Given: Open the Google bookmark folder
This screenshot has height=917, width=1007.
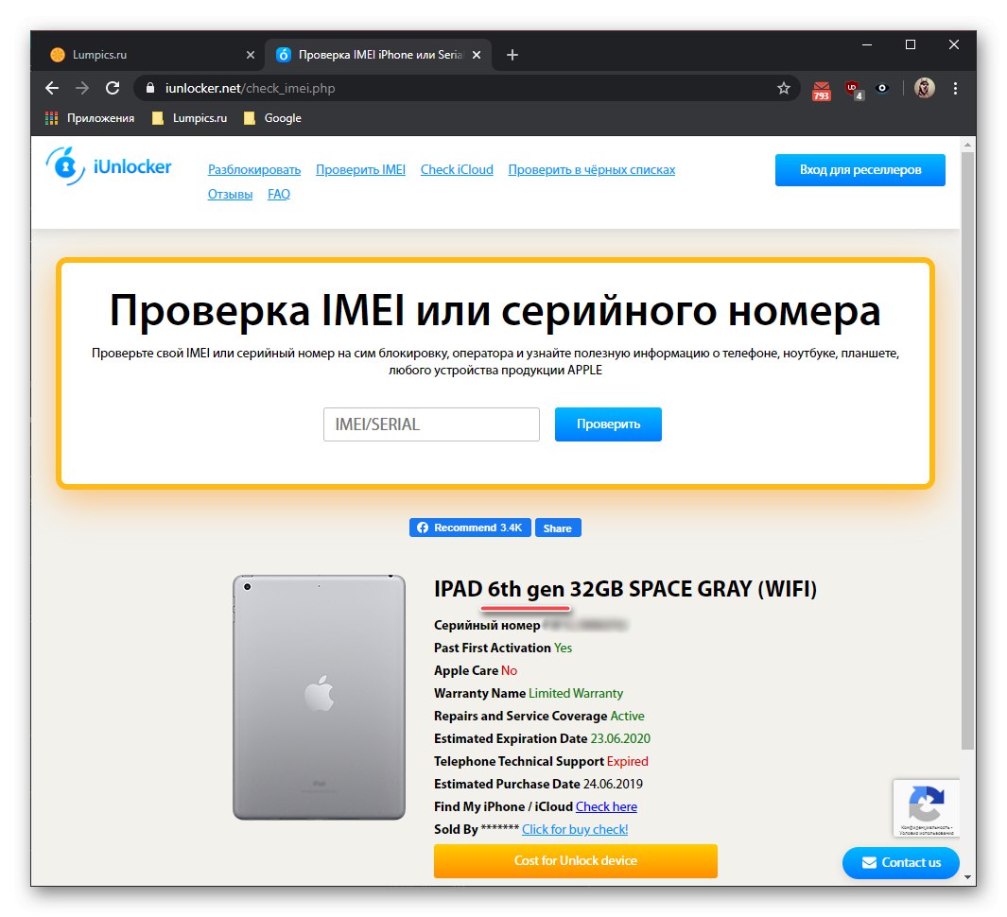Looking at the screenshot, I should click(x=272, y=118).
